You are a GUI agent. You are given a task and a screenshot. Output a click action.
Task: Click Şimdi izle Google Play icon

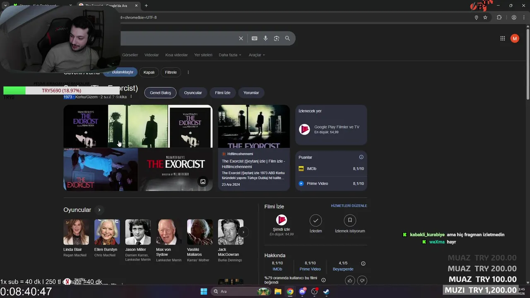(x=282, y=220)
